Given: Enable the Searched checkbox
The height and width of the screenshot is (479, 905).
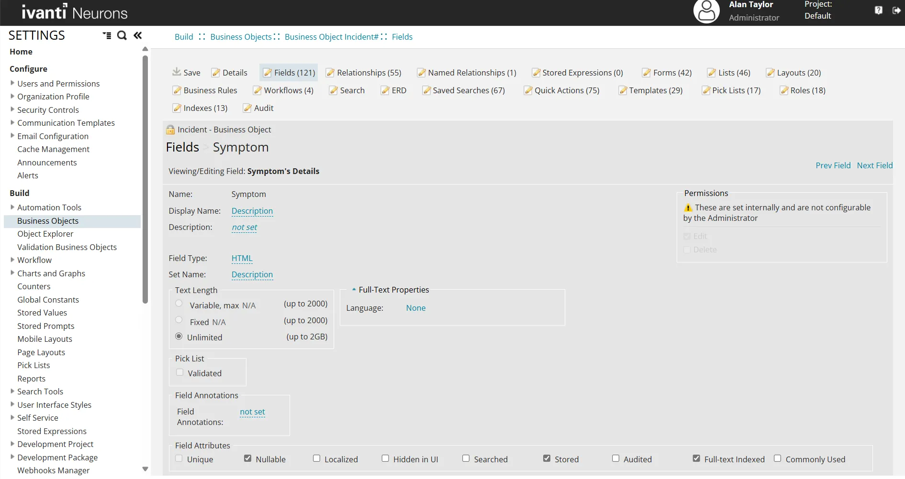Looking at the screenshot, I should [466, 458].
